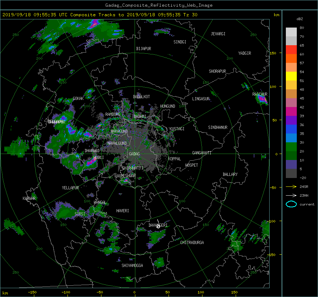318x297 pixels.
Task: Click the BIJAPUR city label
Action: click(143, 49)
